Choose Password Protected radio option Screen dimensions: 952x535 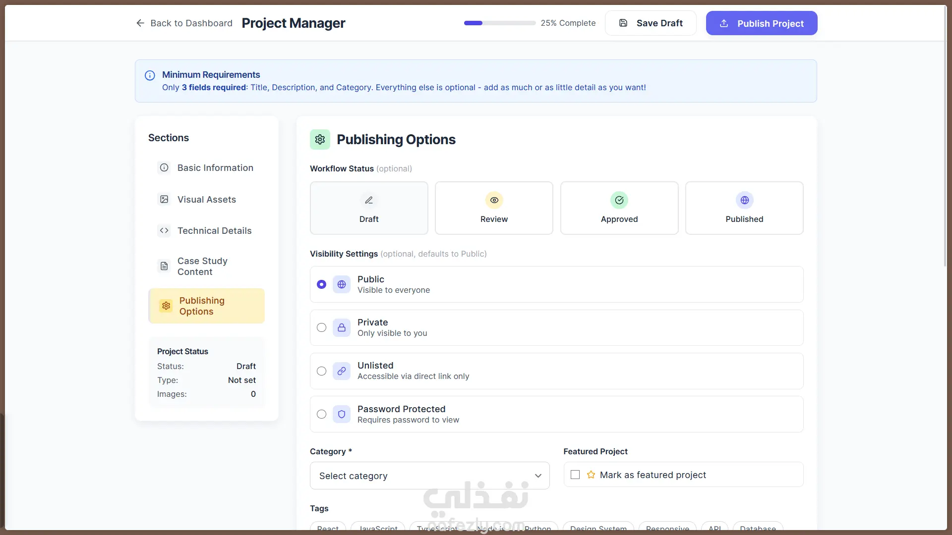click(321, 414)
